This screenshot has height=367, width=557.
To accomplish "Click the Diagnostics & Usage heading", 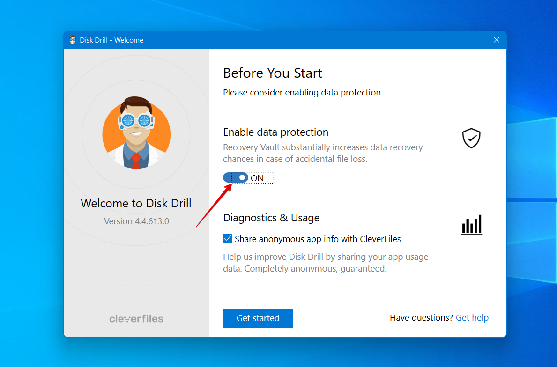I will coord(271,218).
